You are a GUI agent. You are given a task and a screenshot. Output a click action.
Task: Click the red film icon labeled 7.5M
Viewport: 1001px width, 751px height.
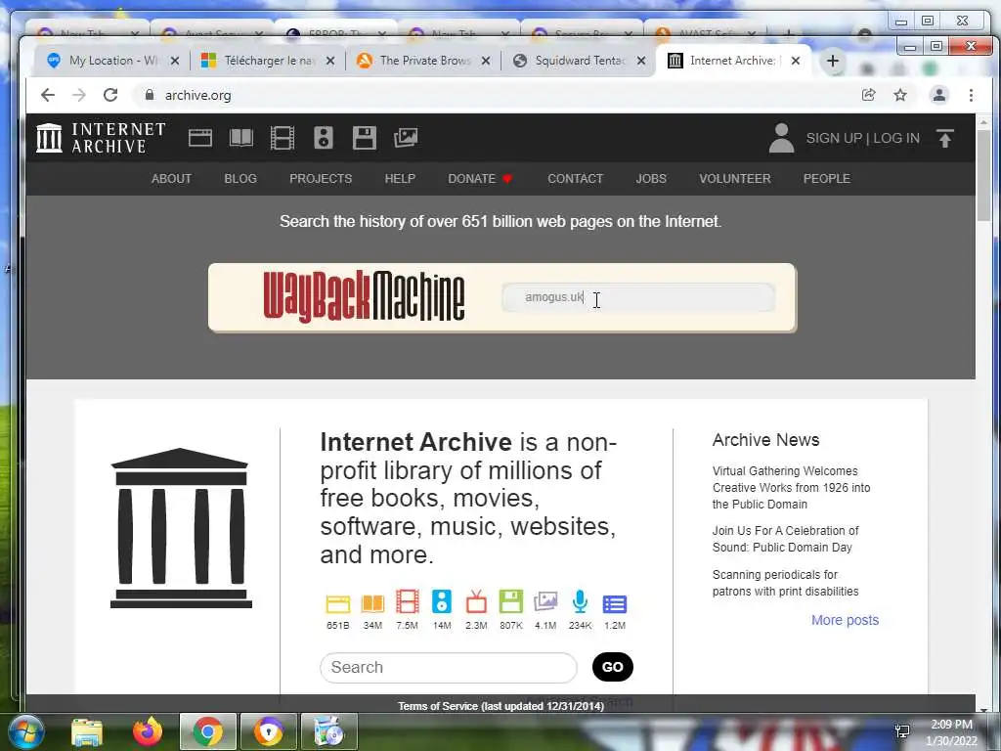coord(408,602)
